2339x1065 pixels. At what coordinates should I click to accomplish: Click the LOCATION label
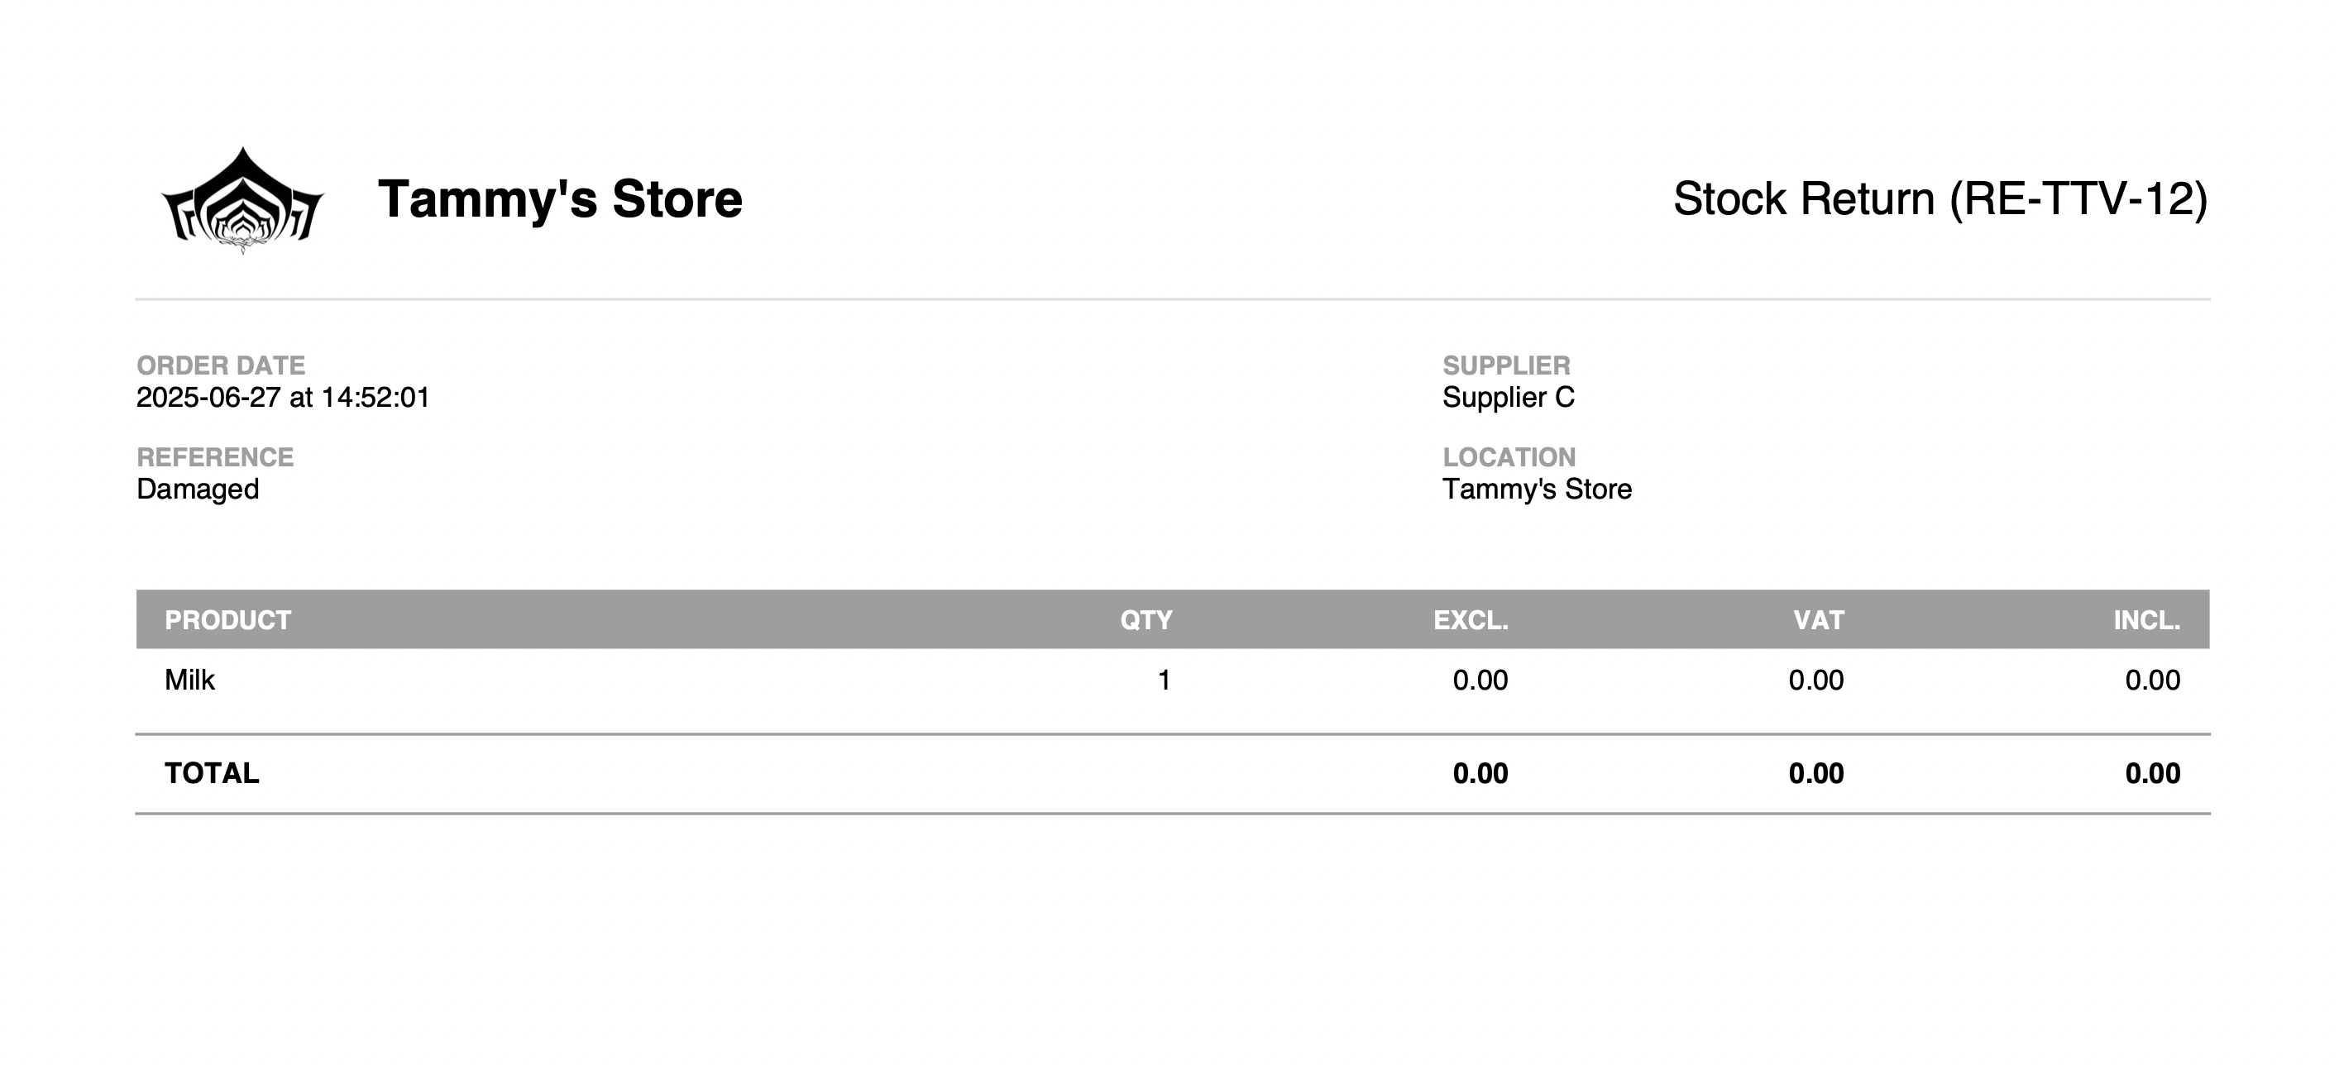[x=1509, y=456]
